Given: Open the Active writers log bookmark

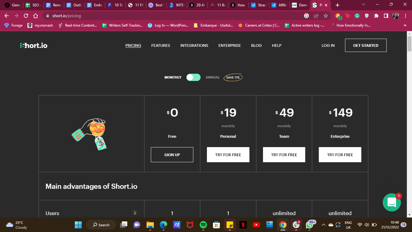Looking at the screenshot, I should tap(305, 25).
